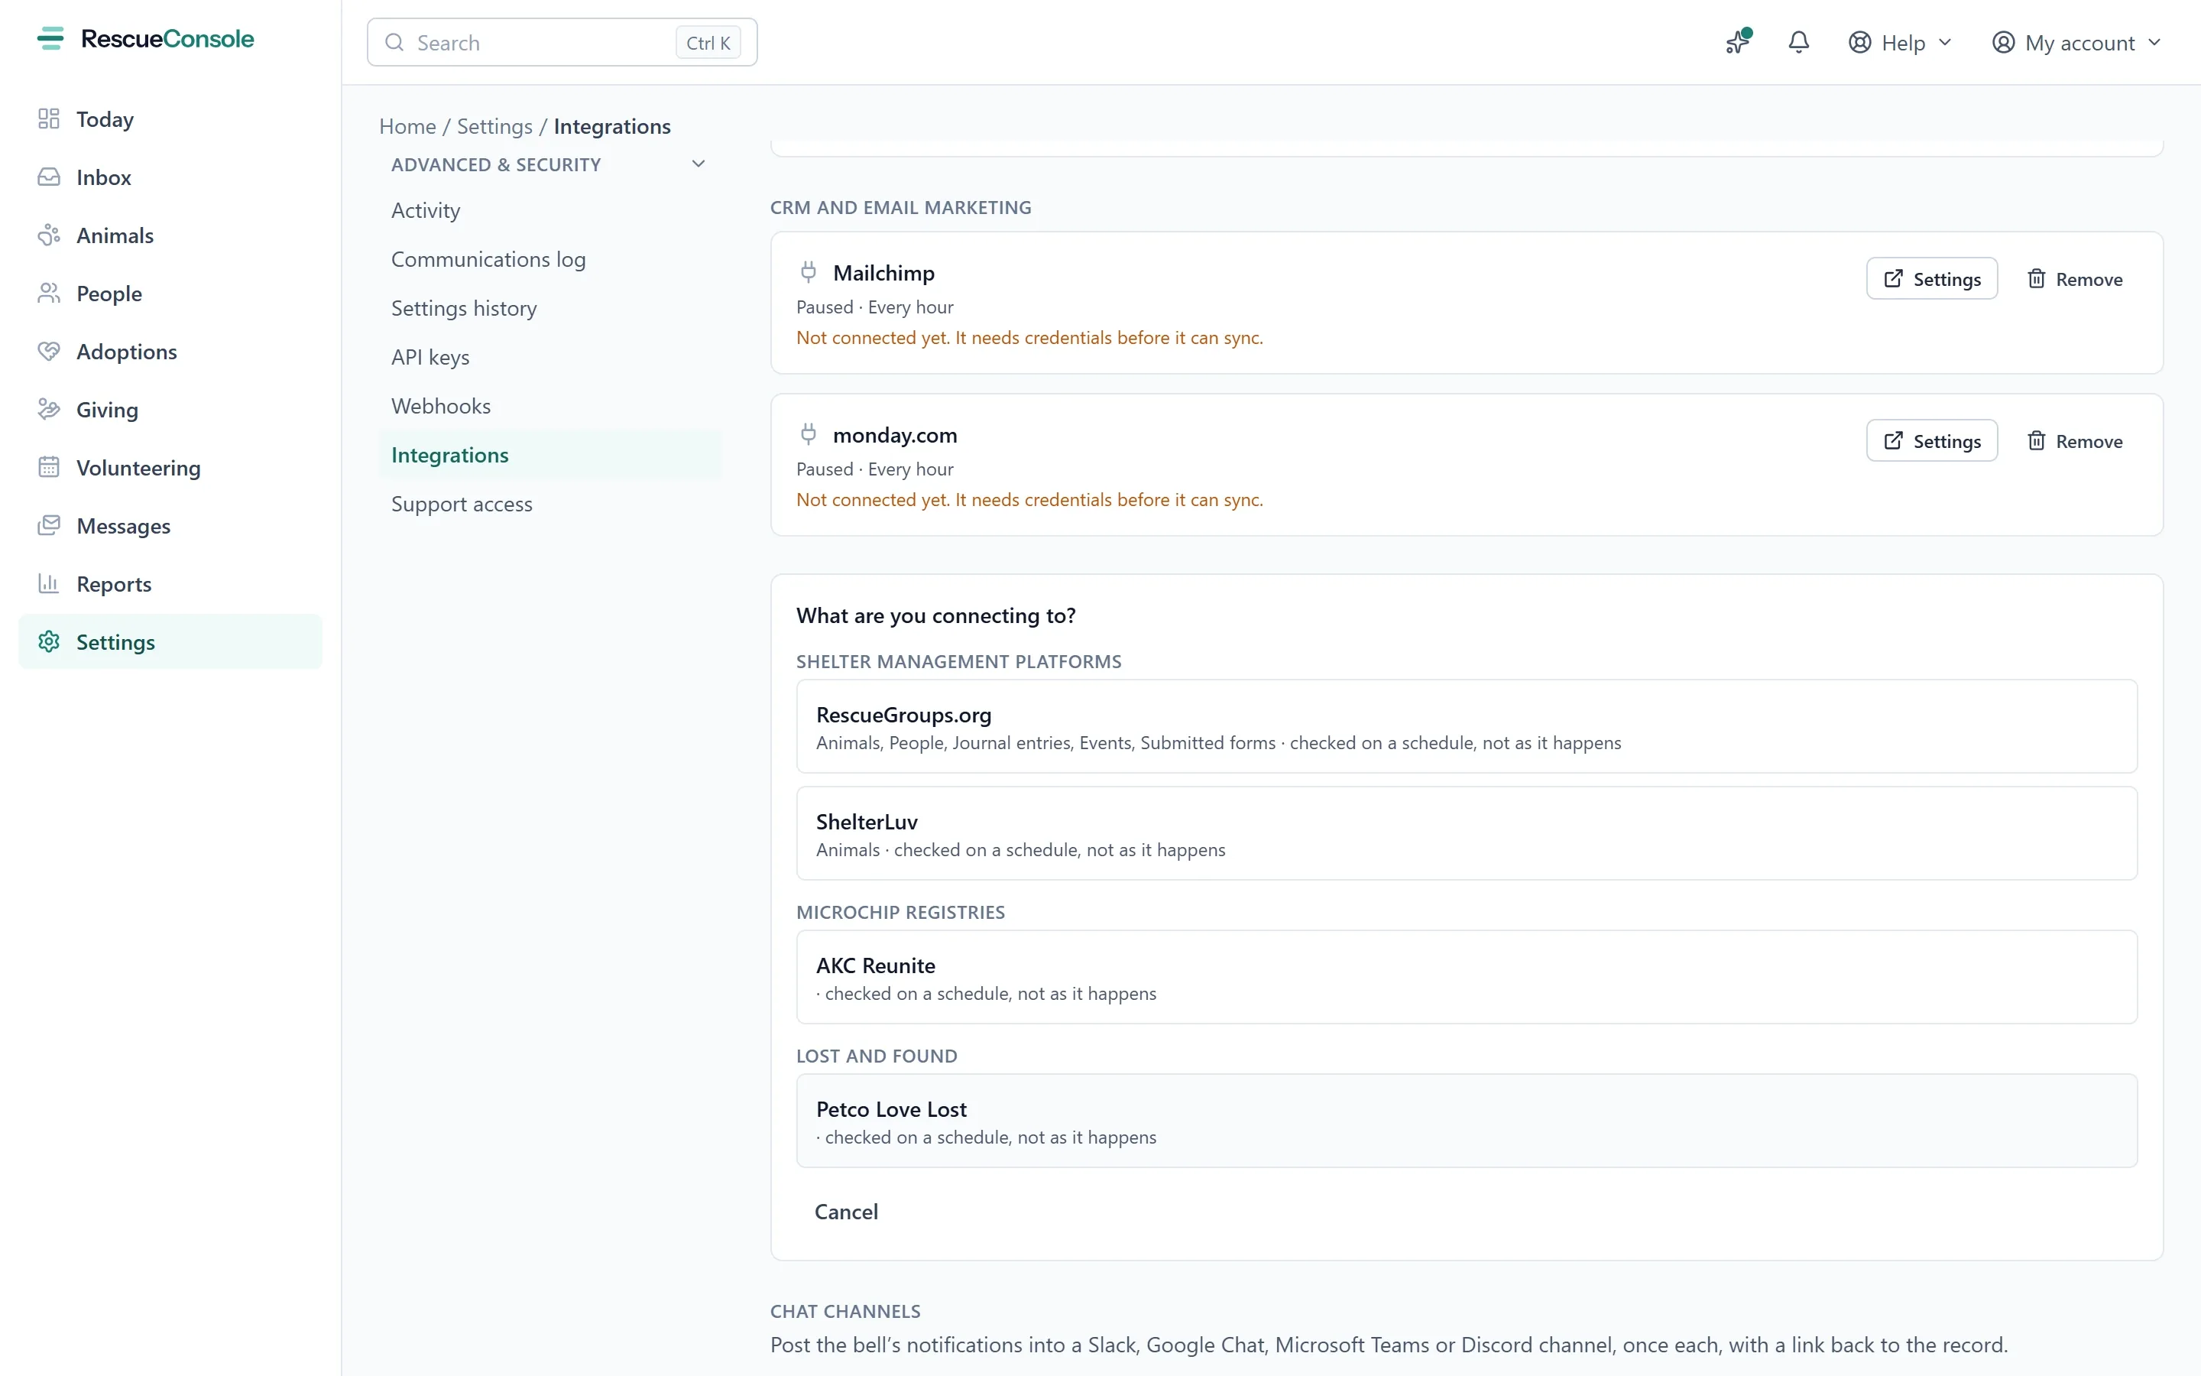Click the Reports chart icon
This screenshot has height=1376, width=2201.
click(49, 584)
